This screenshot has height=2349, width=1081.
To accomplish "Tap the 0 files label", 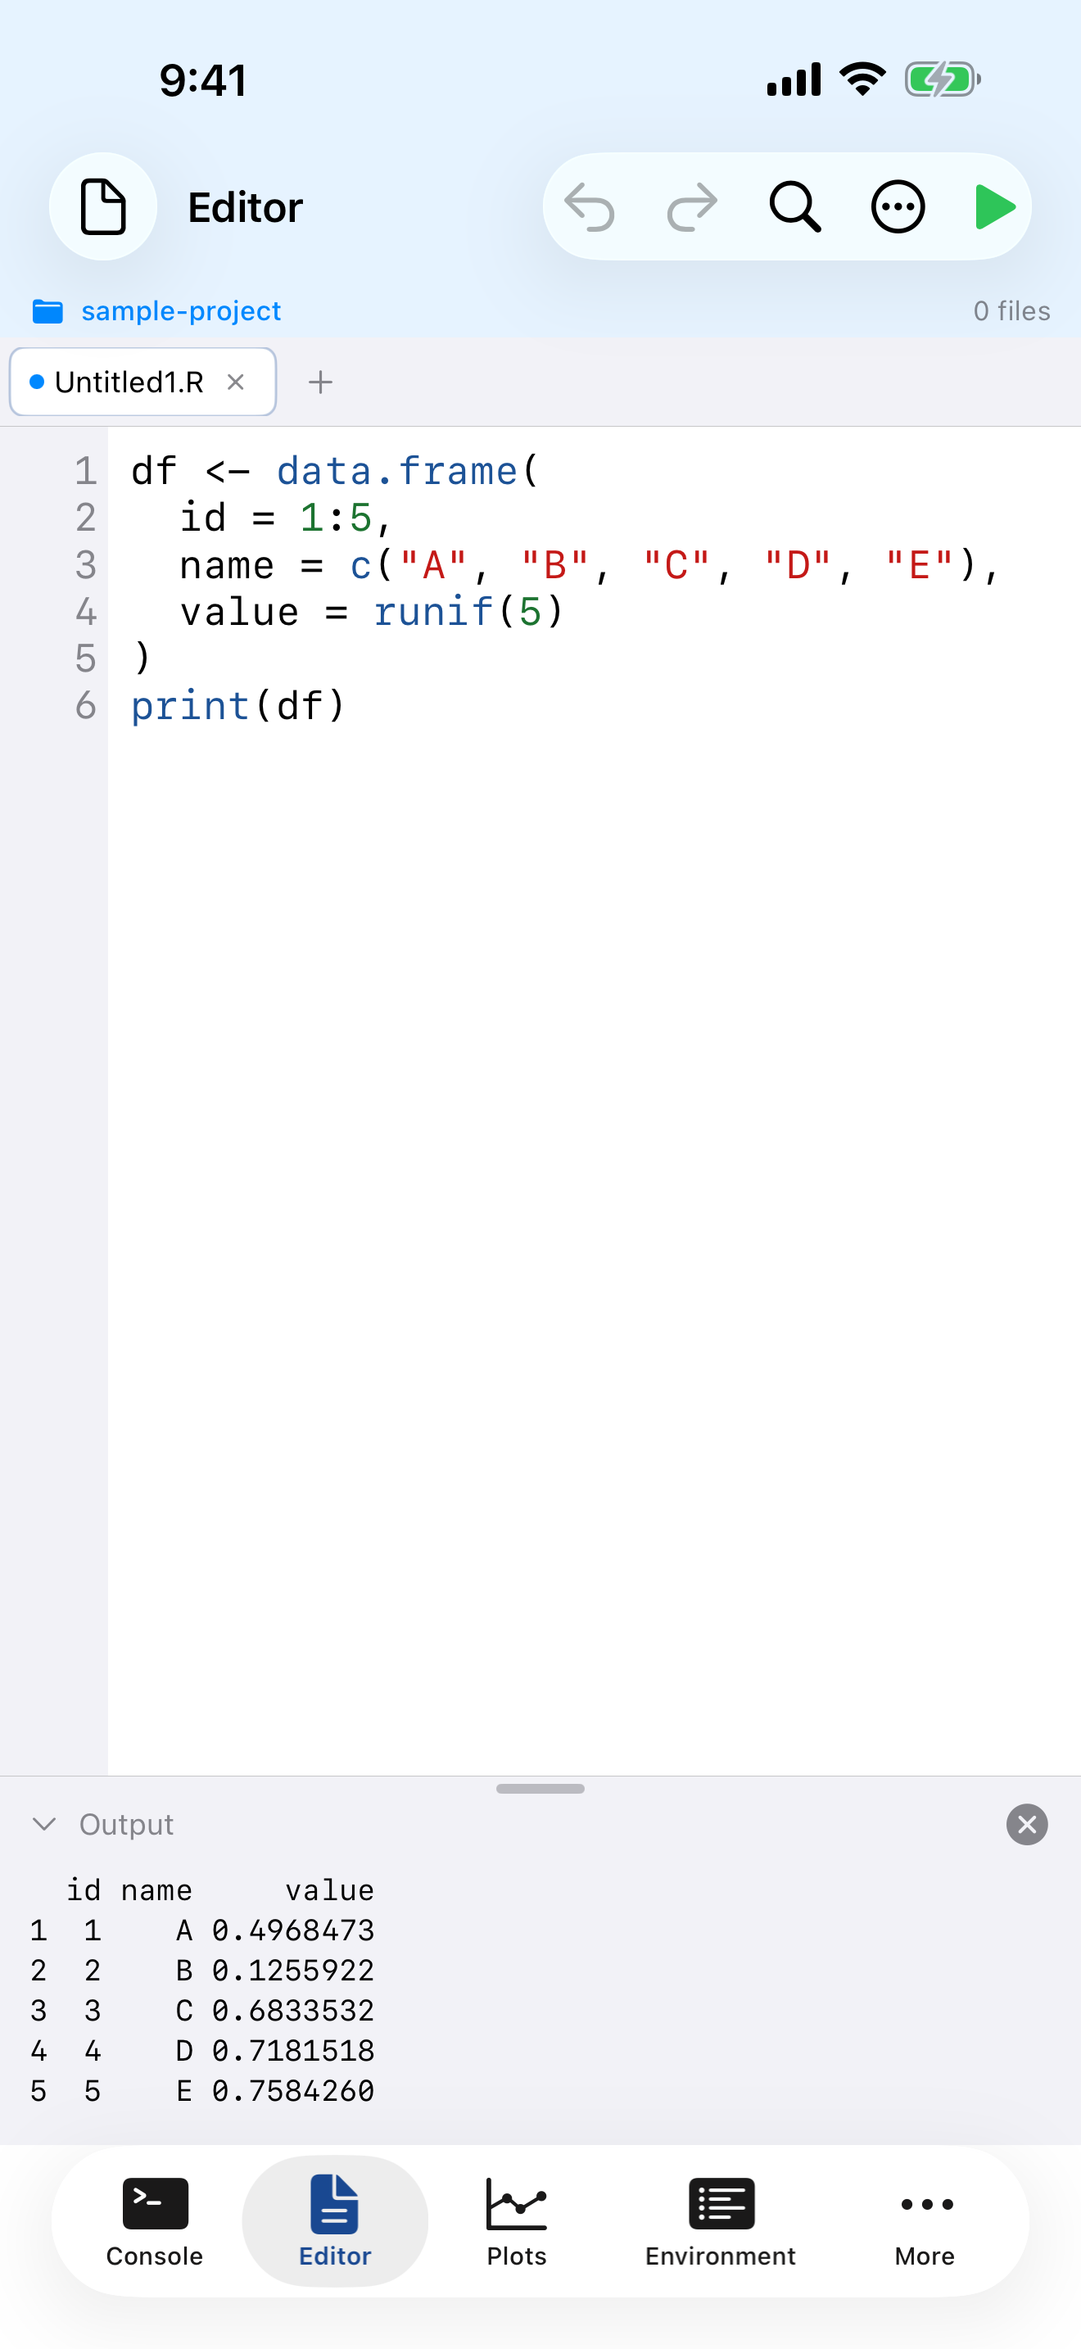I will tap(1011, 311).
